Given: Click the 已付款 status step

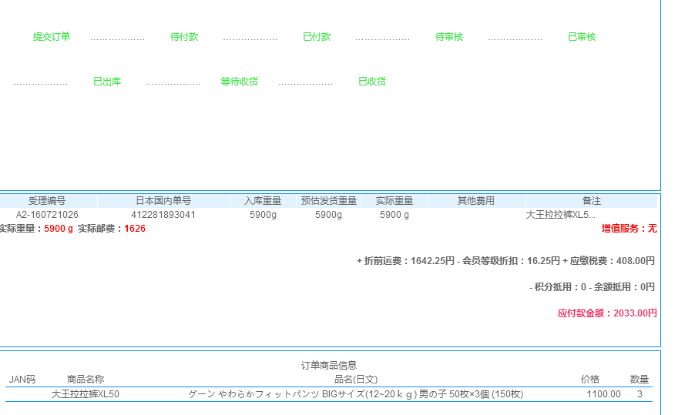Looking at the screenshot, I should click(317, 37).
